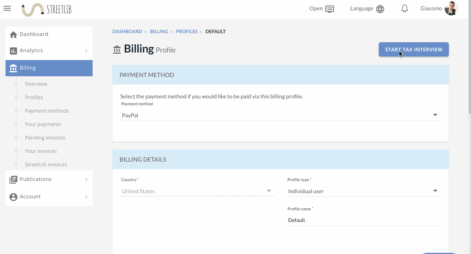The width and height of the screenshot is (471, 254).
Task: Open the support tickets chat icon
Action: pyautogui.click(x=330, y=9)
